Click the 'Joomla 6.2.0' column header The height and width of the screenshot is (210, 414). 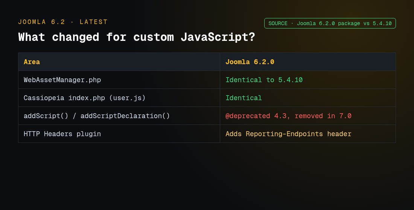pos(307,62)
